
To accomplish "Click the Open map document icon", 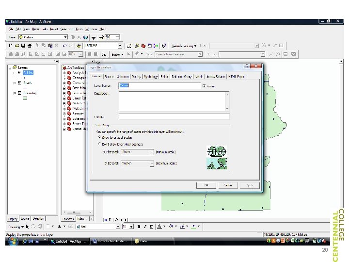I will click(x=17, y=46).
